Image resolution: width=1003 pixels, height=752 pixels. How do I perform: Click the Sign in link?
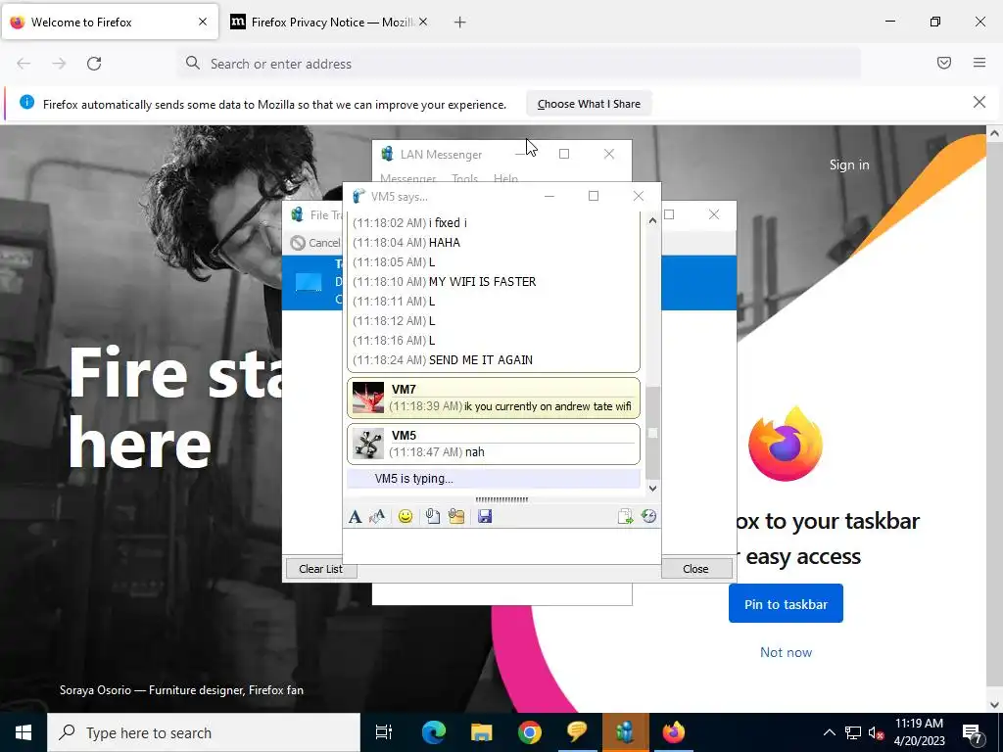coord(849,164)
